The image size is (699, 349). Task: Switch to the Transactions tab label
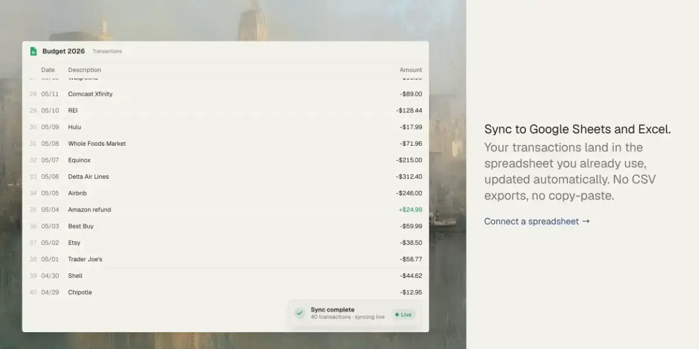click(107, 51)
